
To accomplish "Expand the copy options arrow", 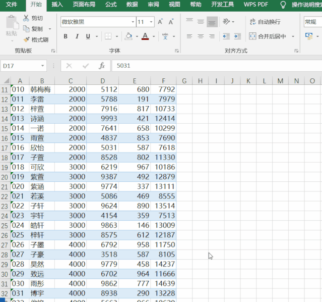I will [x=50, y=29].
